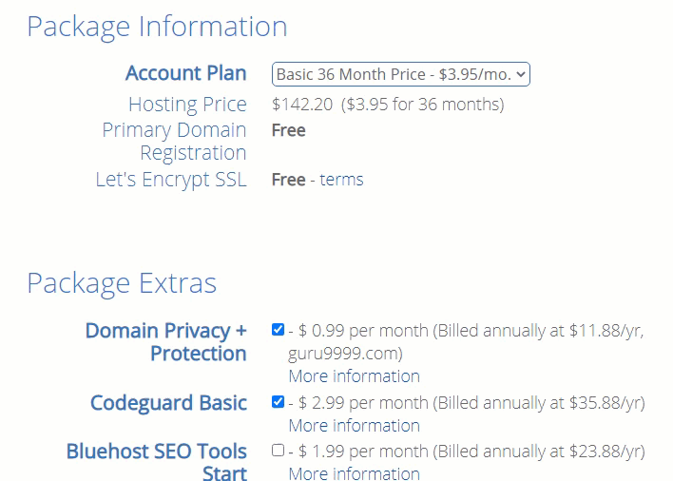Open More information for Codeguard Basic

(354, 426)
